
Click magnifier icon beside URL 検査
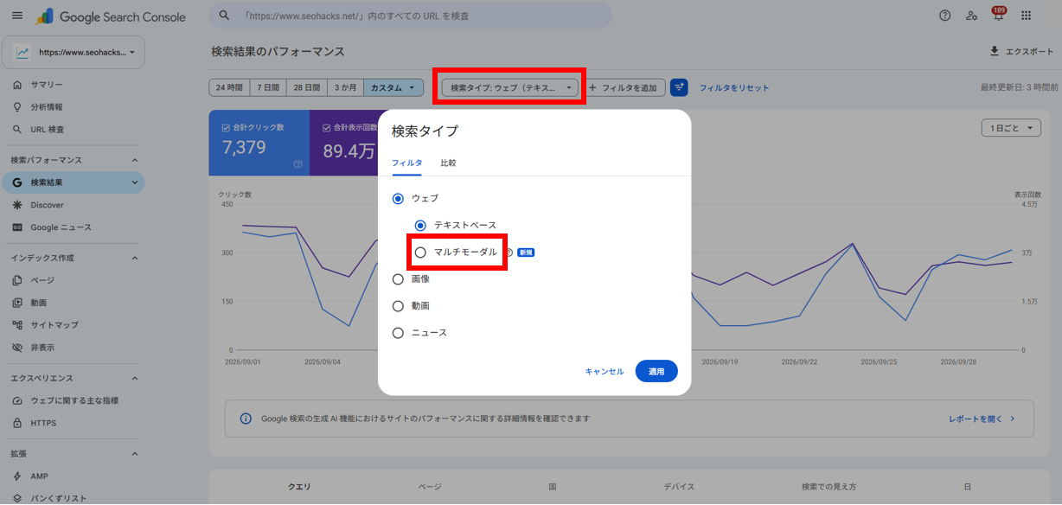click(17, 130)
